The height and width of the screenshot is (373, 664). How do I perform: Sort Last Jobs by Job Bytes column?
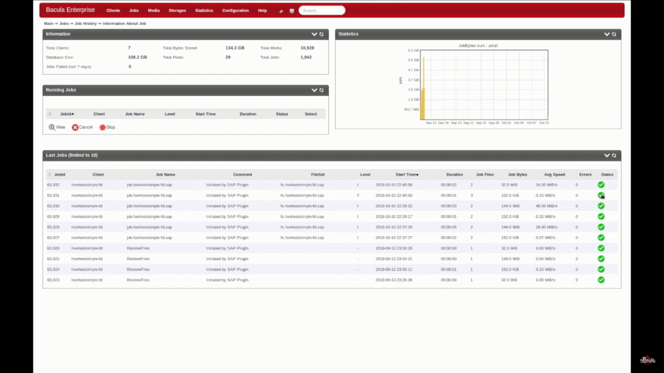click(517, 175)
